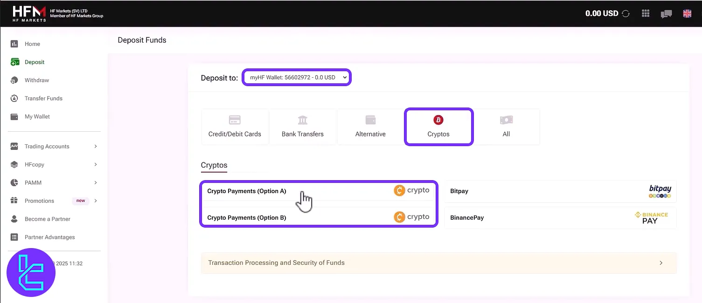The width and height of the screenshot is (702, 303).
Task: Click the Withdraw sidebar icon
Action: [14, 80]
